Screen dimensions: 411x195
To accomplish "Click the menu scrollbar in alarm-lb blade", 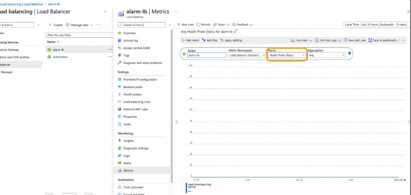I will click(172, 106).
